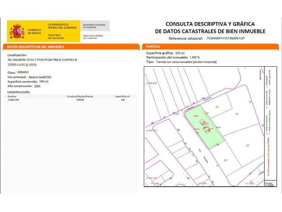Select "Parcela con varios inmuebles [division horizontal]" text
The width and height of the screenshot is (282, 212).
(186, 62)
